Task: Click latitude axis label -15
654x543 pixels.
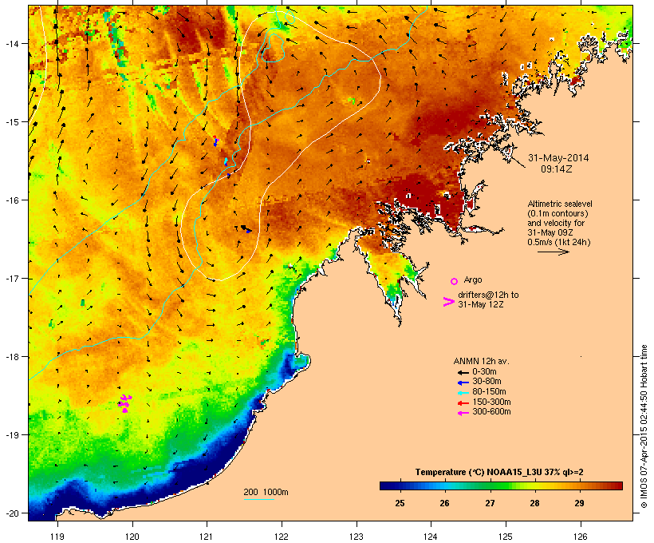Action: click(13, 122)
